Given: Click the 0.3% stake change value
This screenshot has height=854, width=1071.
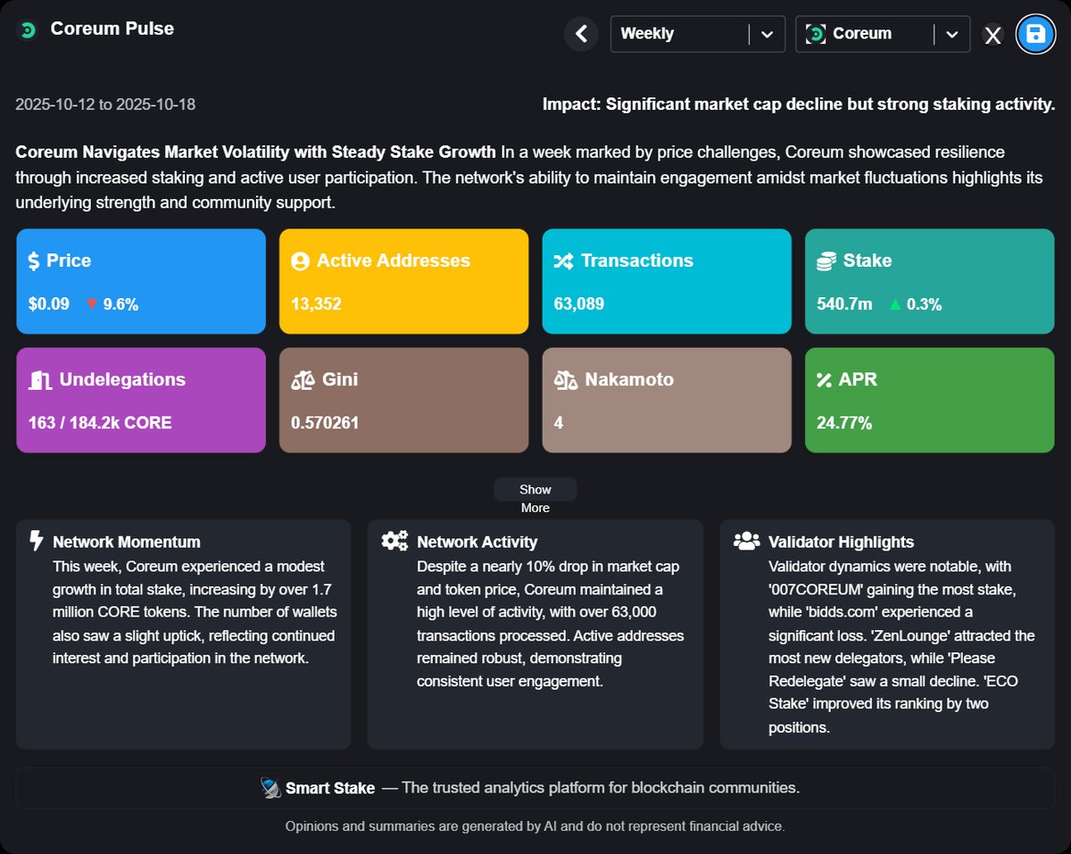Looking at the screenshot, I should [925, 304].
